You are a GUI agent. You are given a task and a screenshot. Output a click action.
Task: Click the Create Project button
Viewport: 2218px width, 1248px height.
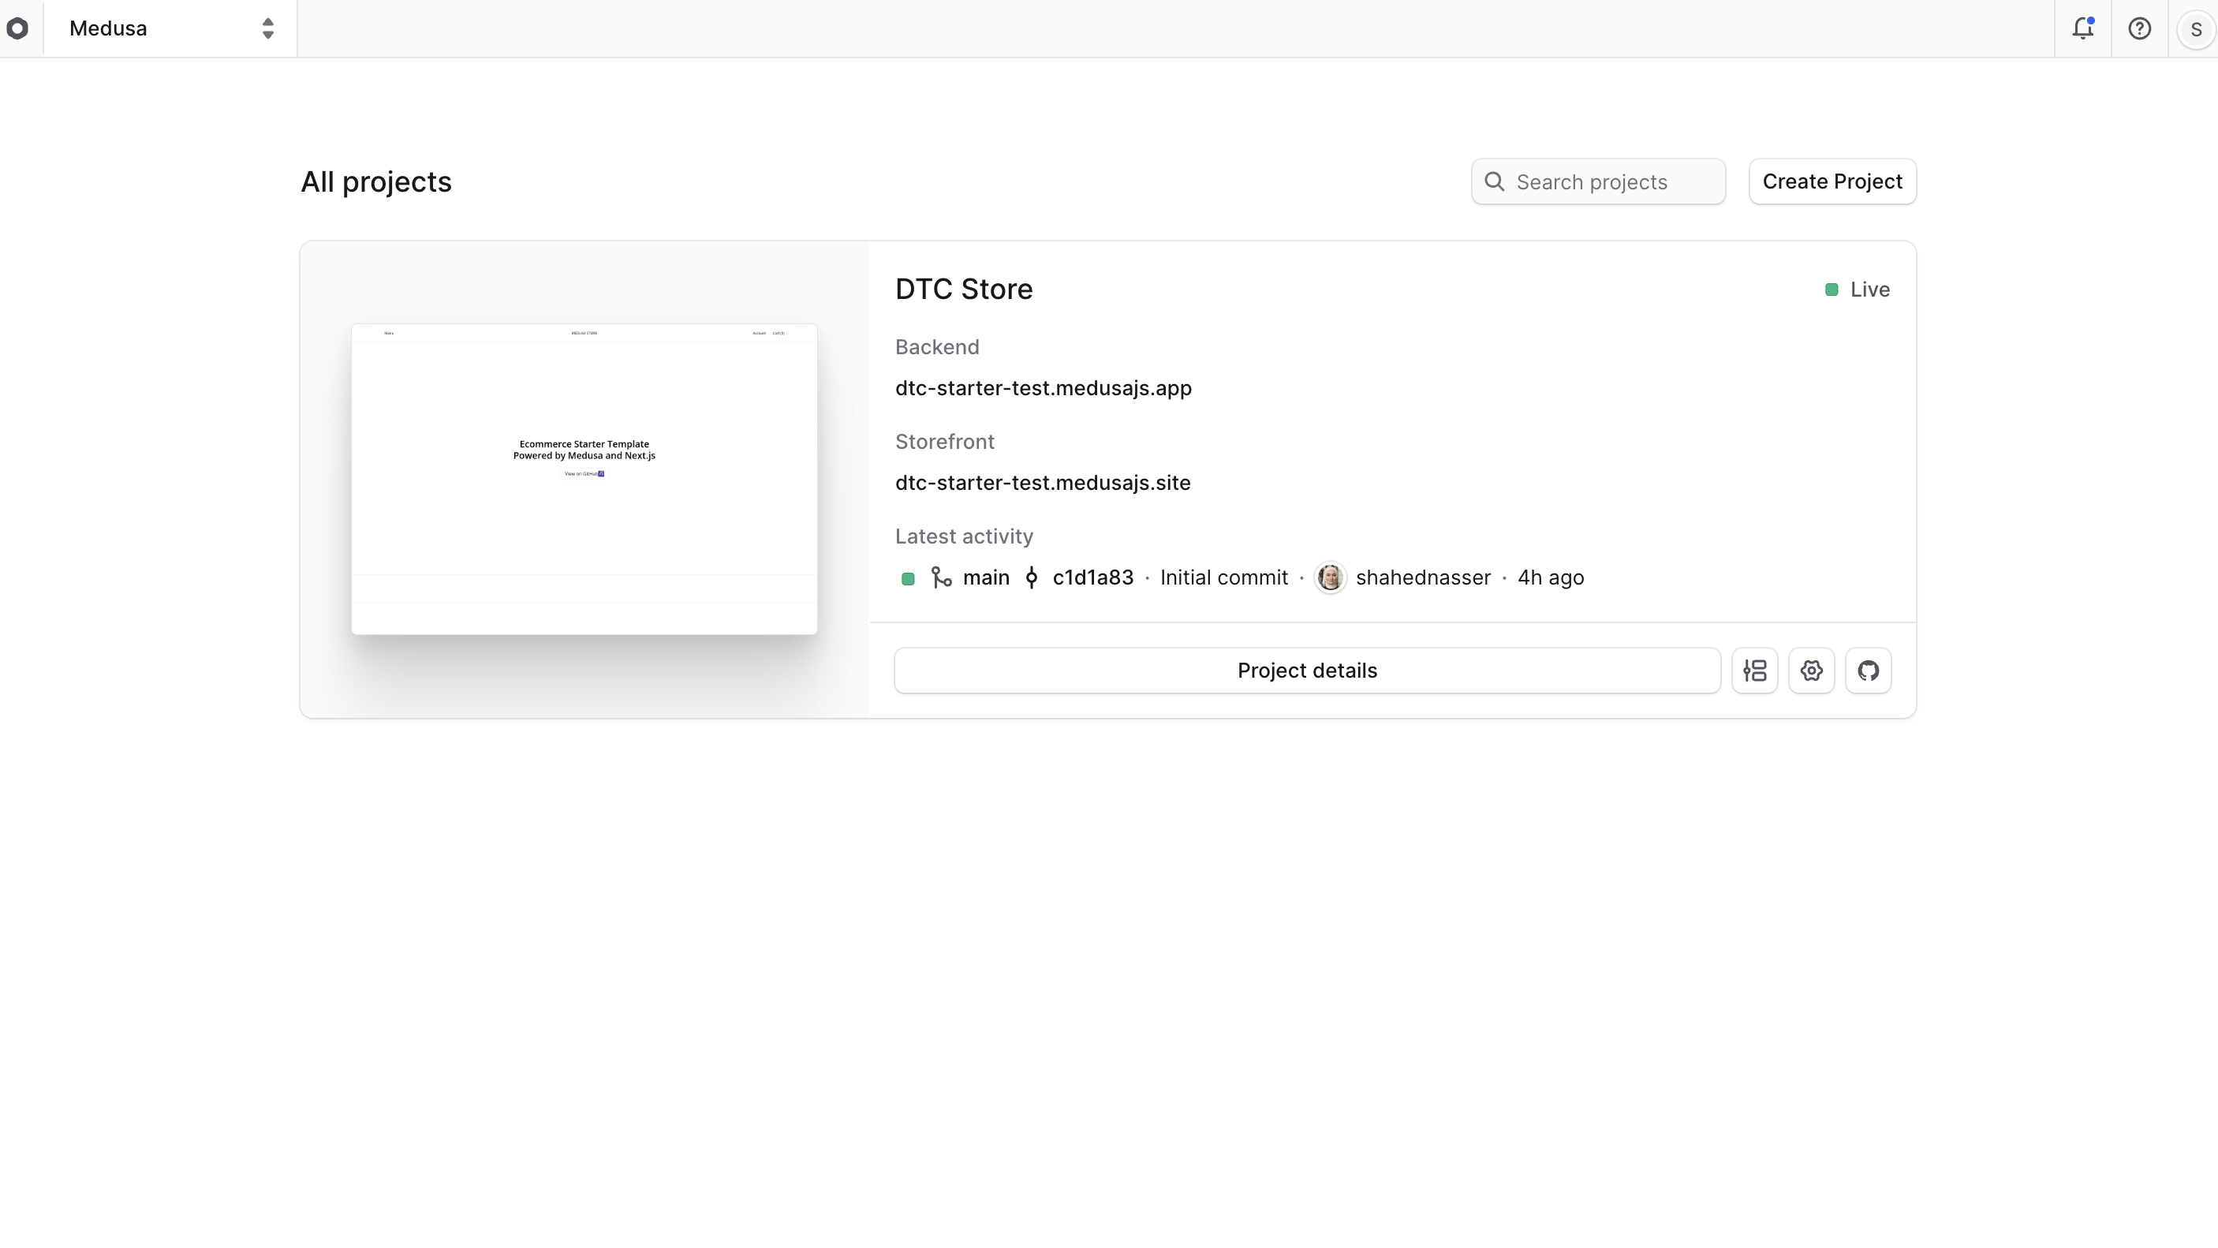pos(1832,181)
